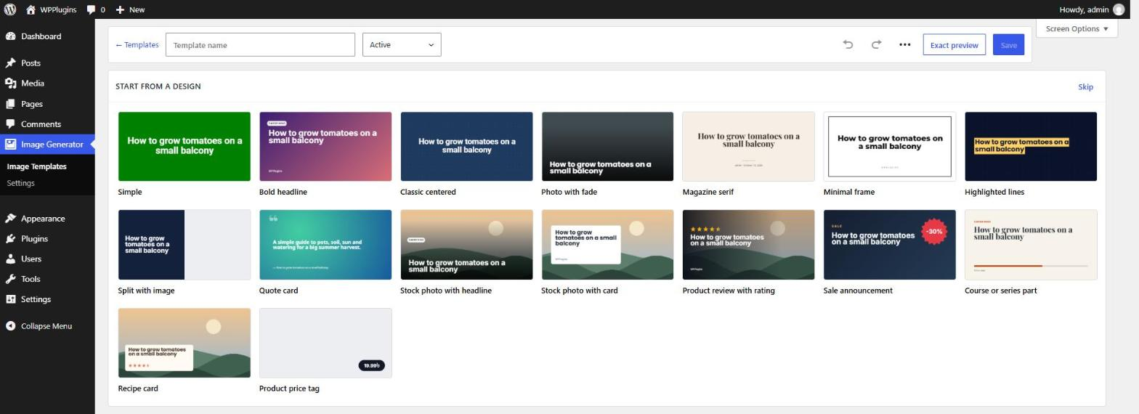Open the Plugins sidebar menu

click(x=34, y=238)
